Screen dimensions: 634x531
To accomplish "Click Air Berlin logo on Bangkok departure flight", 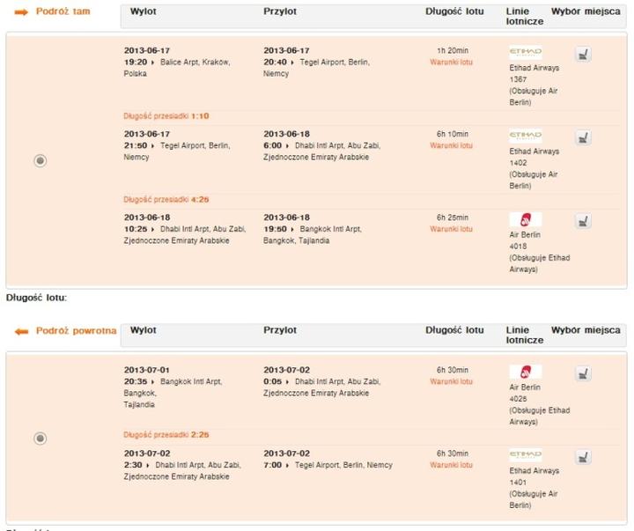I will [526, 372].
